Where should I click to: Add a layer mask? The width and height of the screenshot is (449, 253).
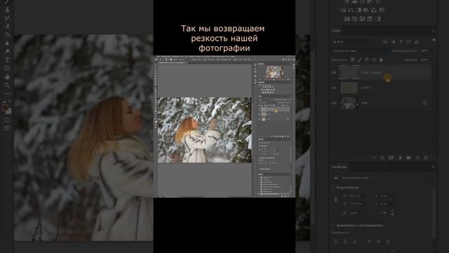391,157
